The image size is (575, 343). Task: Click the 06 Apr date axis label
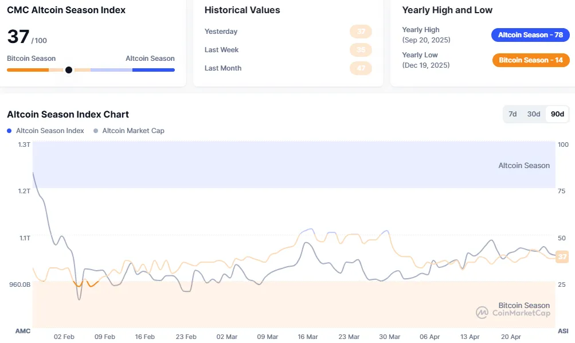click(430, 337)
